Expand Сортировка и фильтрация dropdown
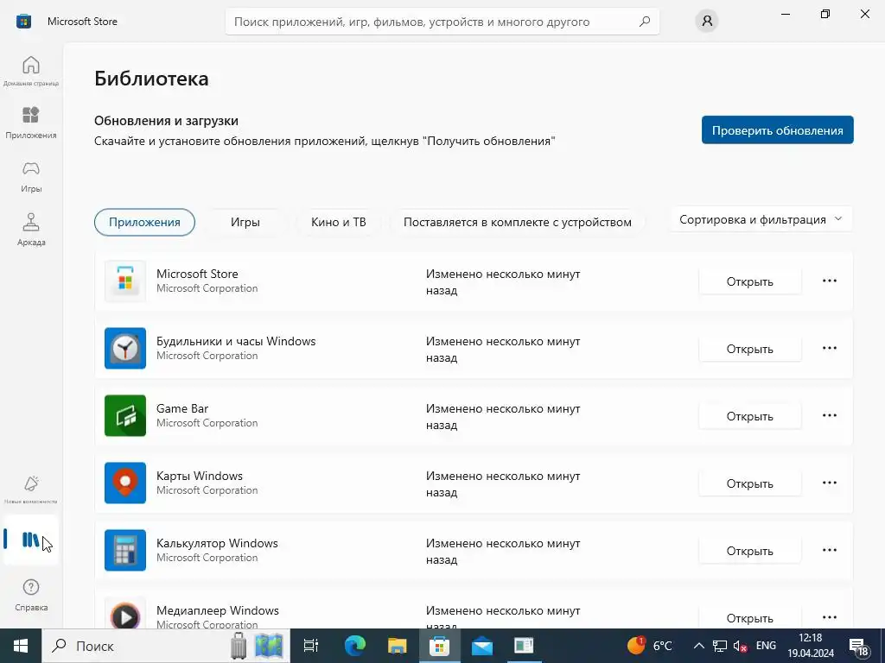 (761, 220)
